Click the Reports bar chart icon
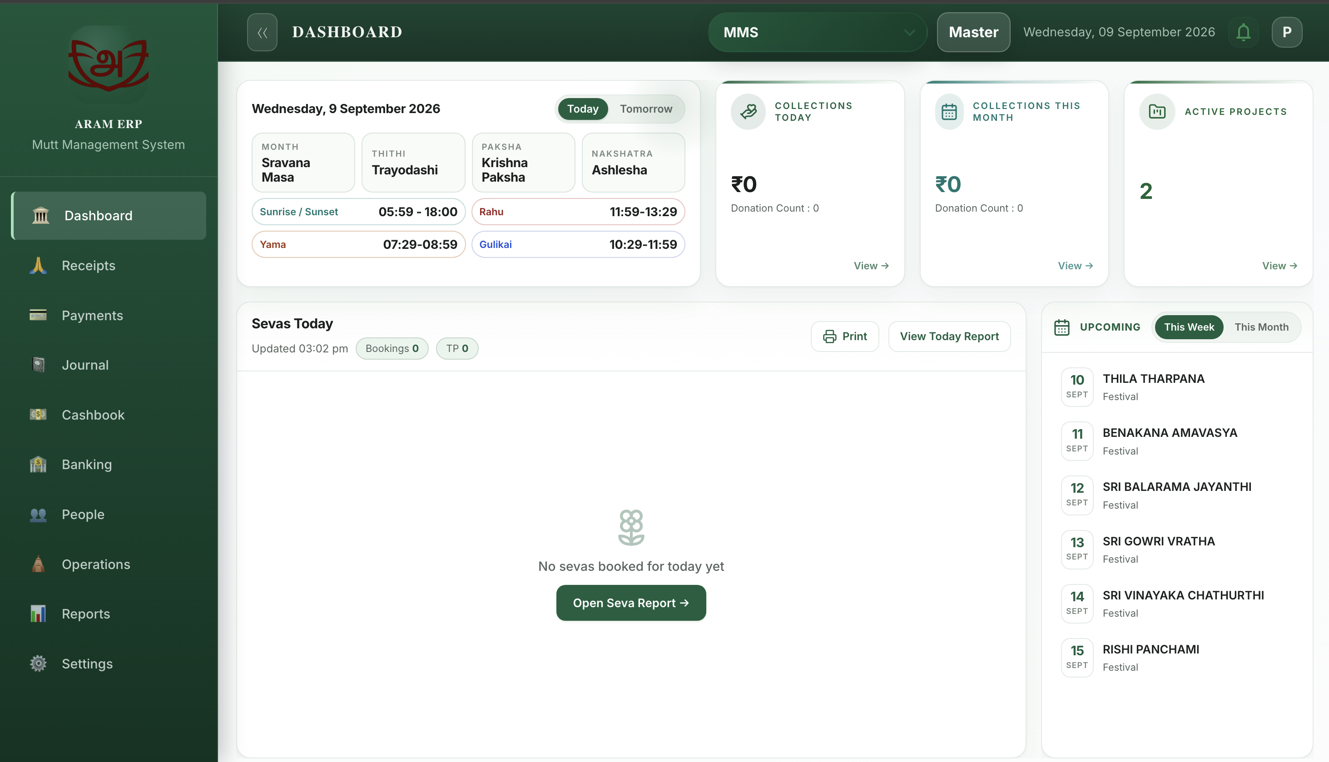The width and height of the screenshot is (1329, 762). tap(38, 614)
